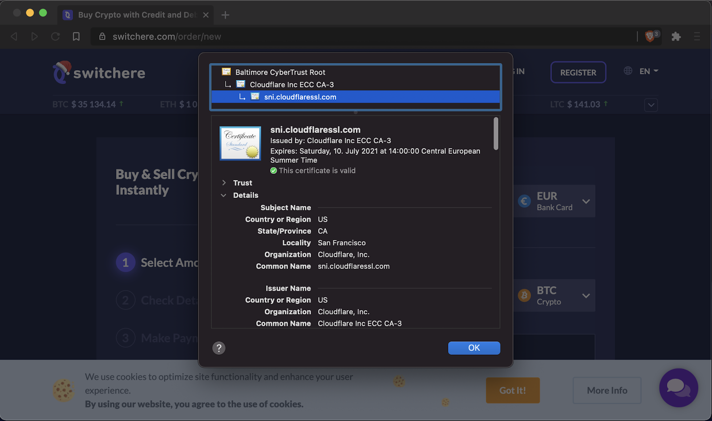Accept cookies with Got It! button

[x=513, y=390]
